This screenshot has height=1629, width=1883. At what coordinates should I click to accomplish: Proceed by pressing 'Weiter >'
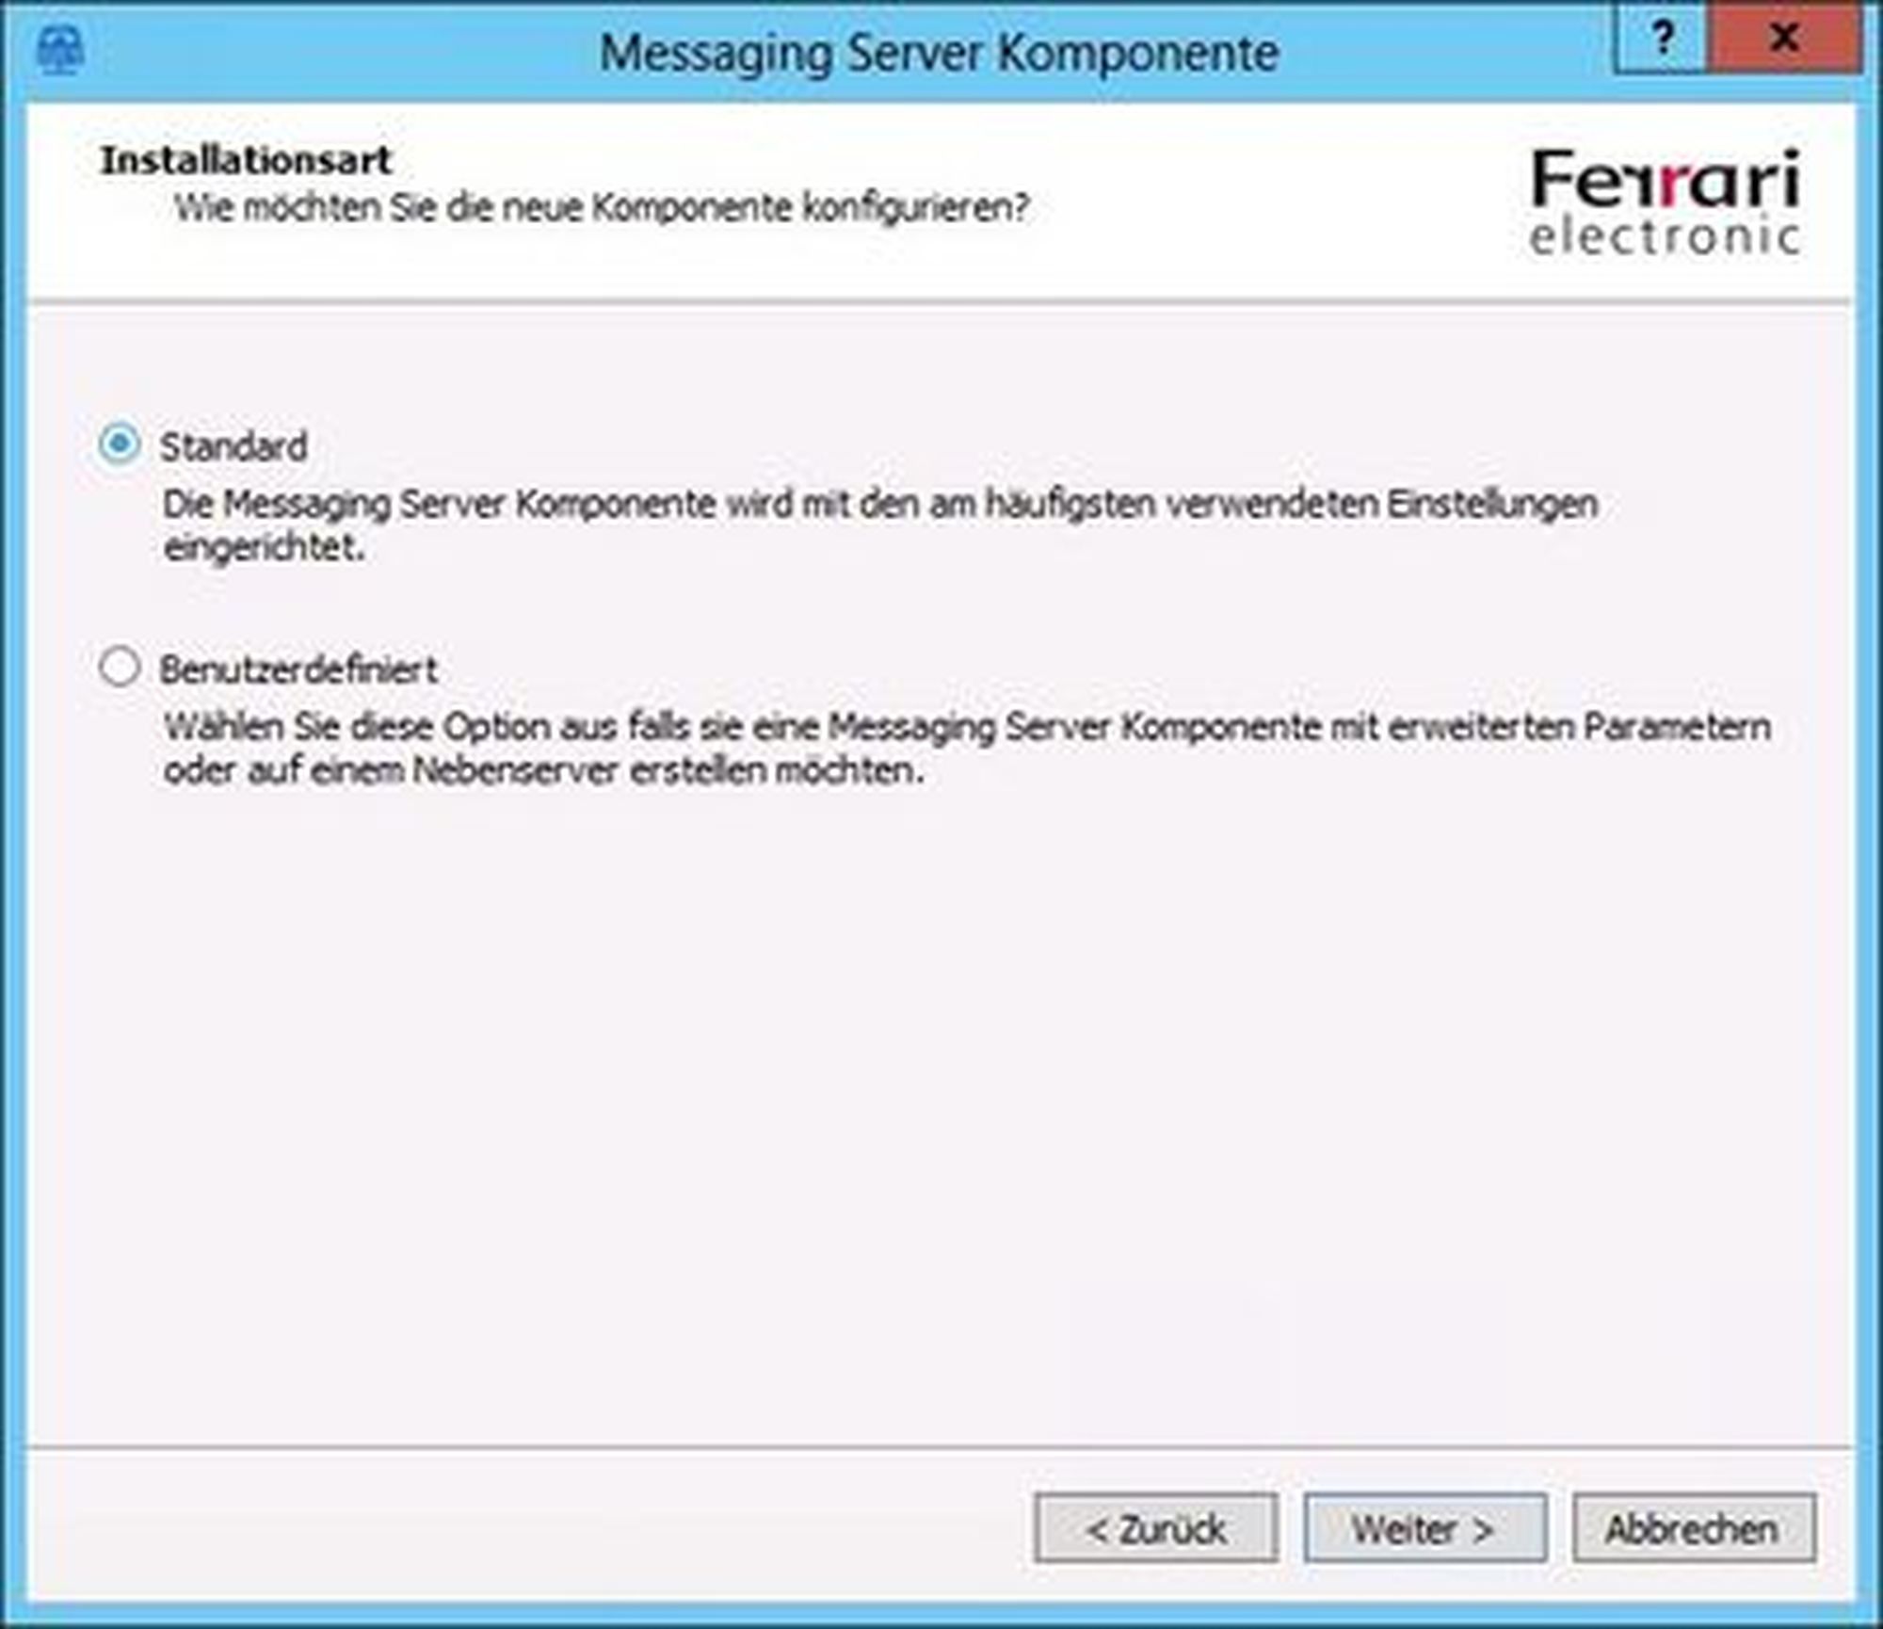click(x=1424, y=1529)
